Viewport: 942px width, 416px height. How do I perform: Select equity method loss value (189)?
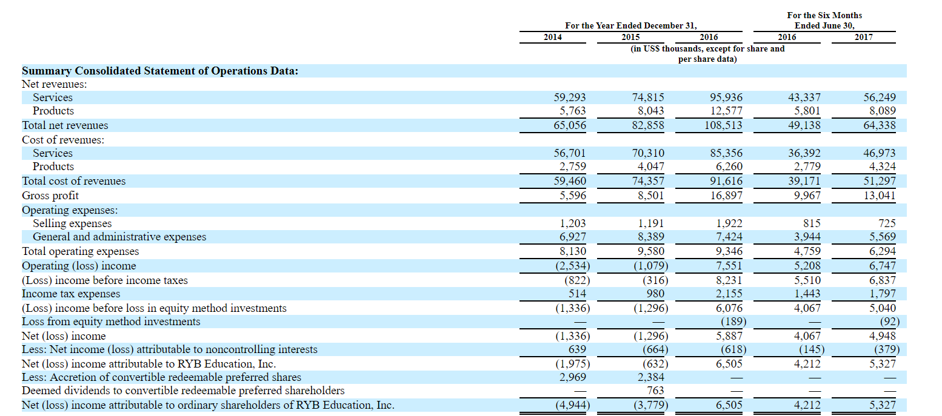click(x=733, y=322)
